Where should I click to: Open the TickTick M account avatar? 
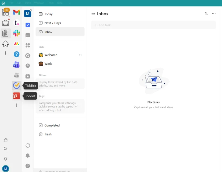click(28, 13)
